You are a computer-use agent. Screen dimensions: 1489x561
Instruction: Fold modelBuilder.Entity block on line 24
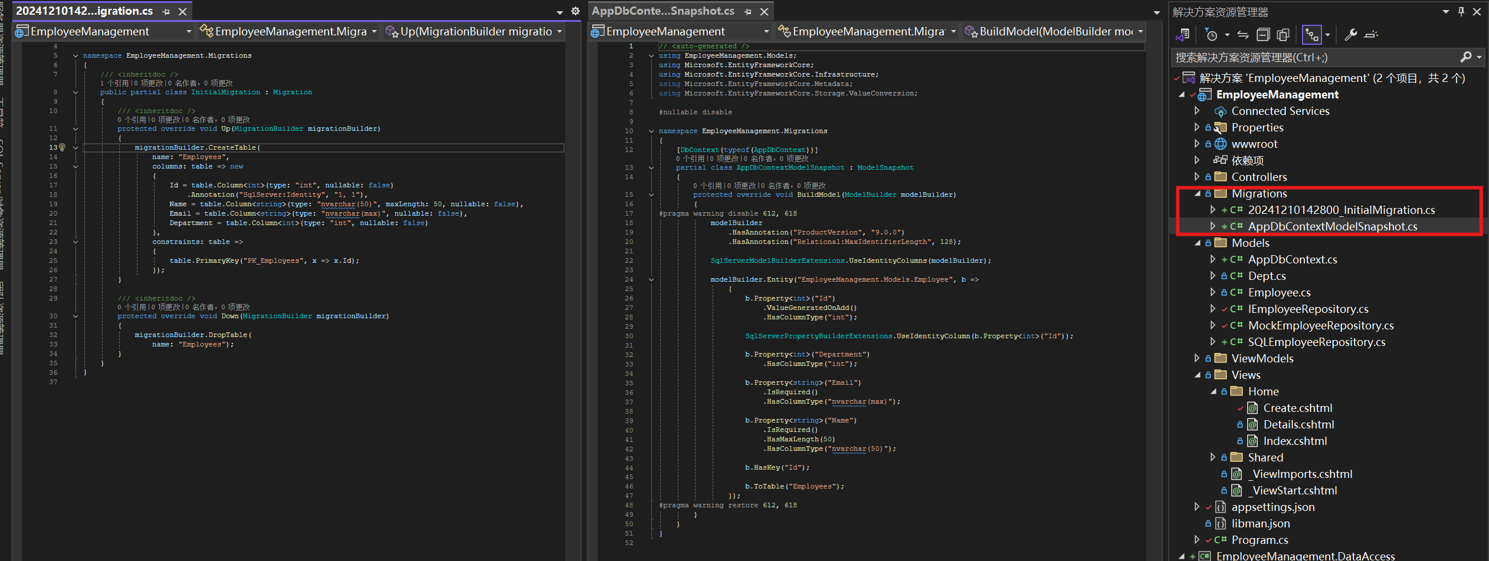tap(651, 279)
